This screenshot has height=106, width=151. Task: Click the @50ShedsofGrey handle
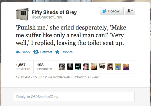click(47, 17)
